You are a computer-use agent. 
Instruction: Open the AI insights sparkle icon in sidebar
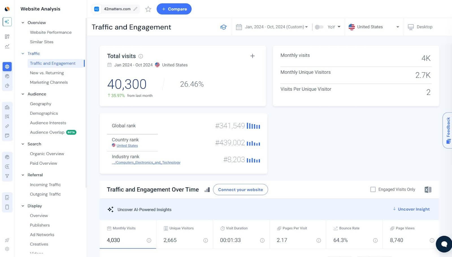click(7, 21)
